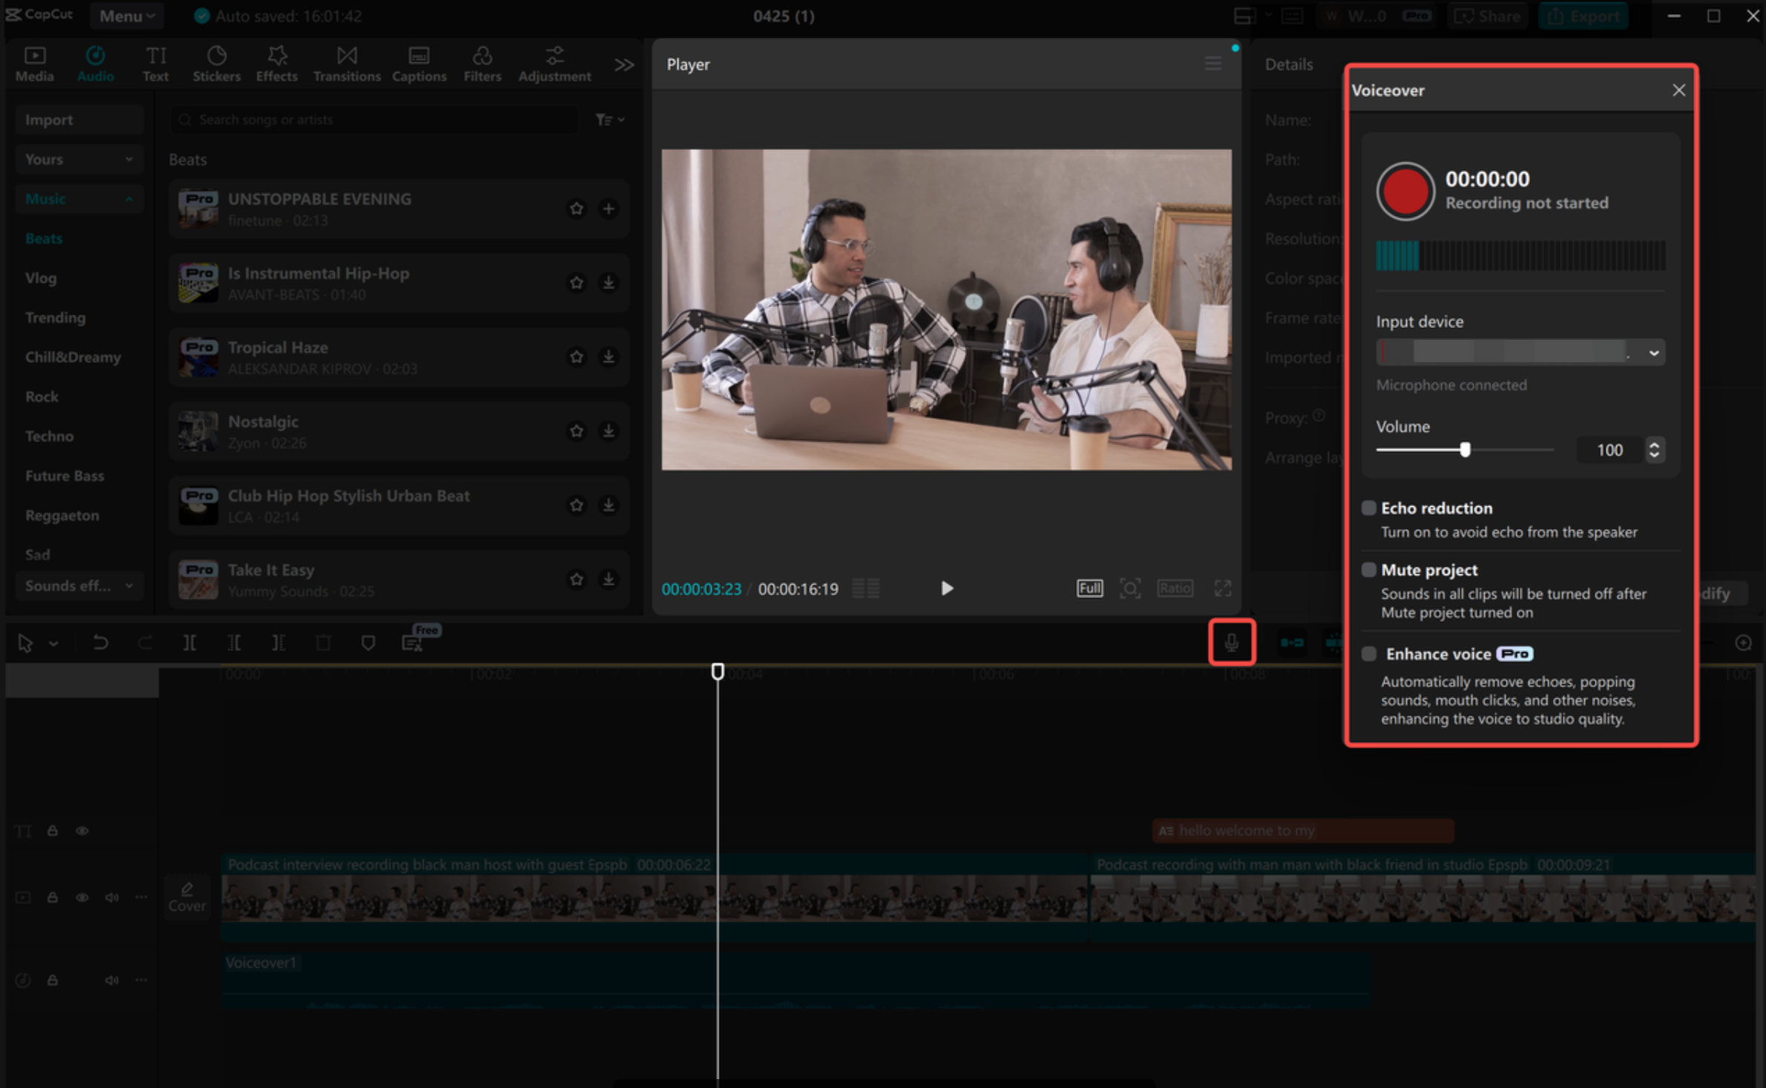Favorite the Tropical Haze track
The image size is (1766, 1088).
[x=576, y=357]
